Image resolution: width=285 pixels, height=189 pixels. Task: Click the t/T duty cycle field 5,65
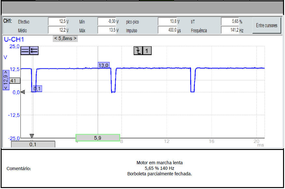tap(230, 22)
